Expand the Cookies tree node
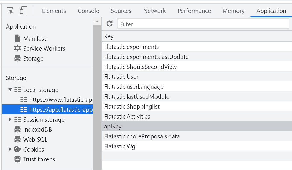This screenshot has height=170, width=292. (x=10, y=149)
